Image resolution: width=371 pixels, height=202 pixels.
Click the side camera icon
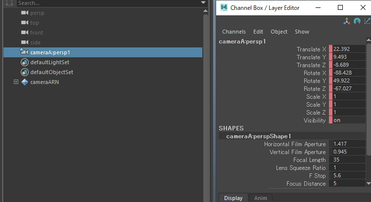point(25,42)
